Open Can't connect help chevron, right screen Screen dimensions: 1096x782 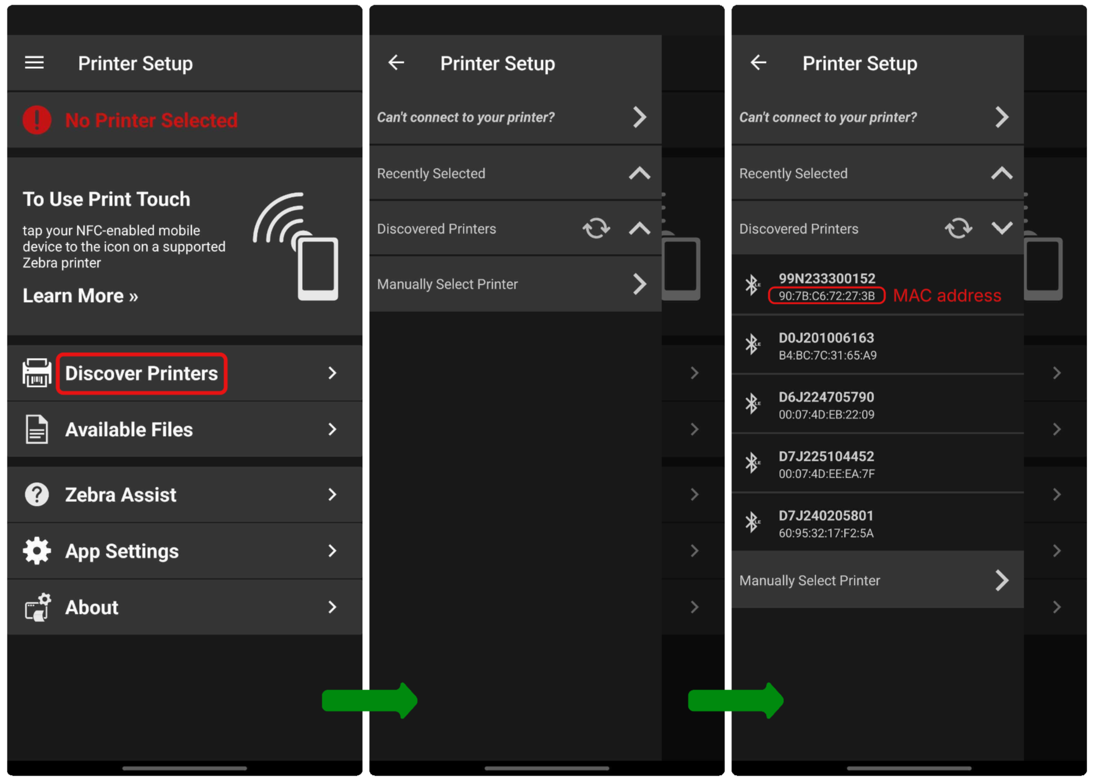tap(1002, 117)
